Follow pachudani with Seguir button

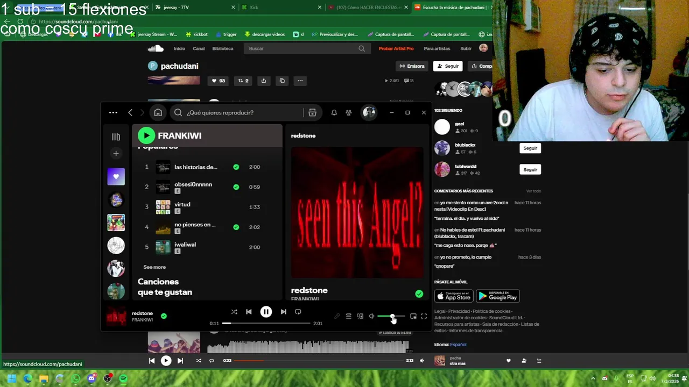[448, 66]
